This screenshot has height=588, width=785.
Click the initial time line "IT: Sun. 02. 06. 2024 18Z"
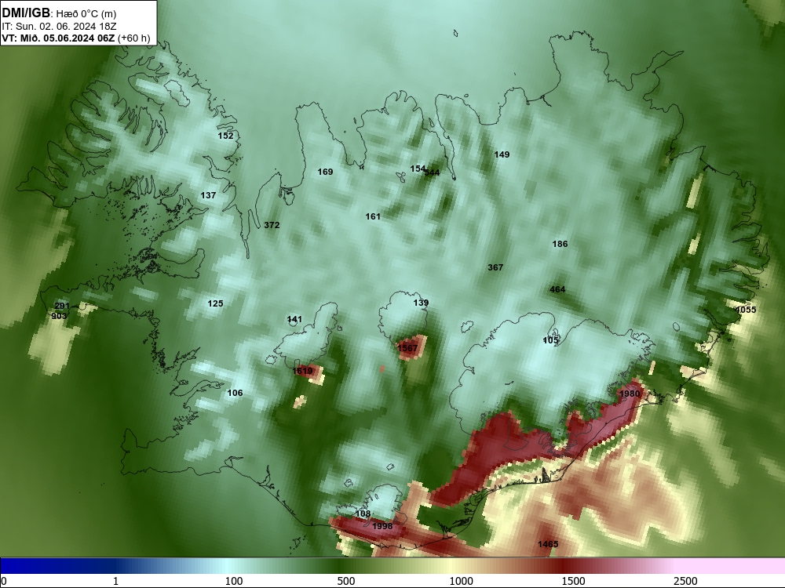tap(59, 27)
